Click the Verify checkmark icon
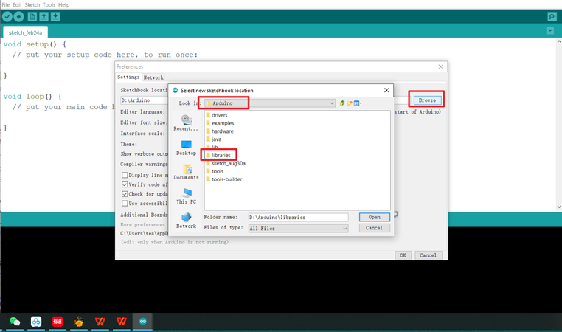 pyautogui.click(x=7, y=16)
